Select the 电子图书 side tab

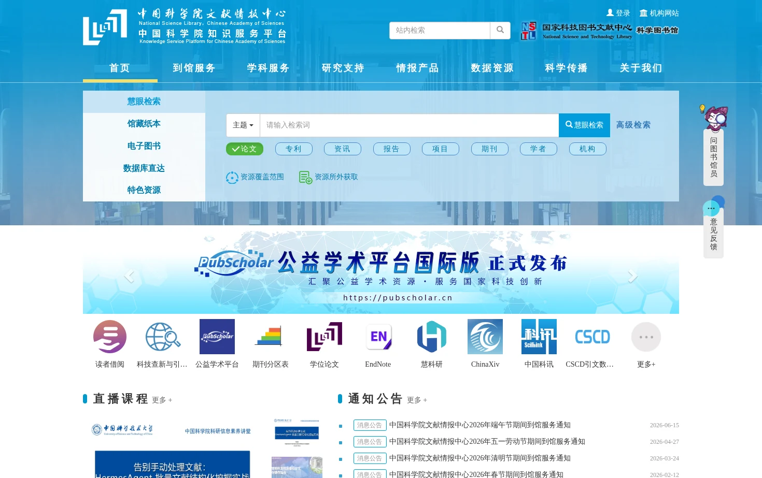[144, 146]
